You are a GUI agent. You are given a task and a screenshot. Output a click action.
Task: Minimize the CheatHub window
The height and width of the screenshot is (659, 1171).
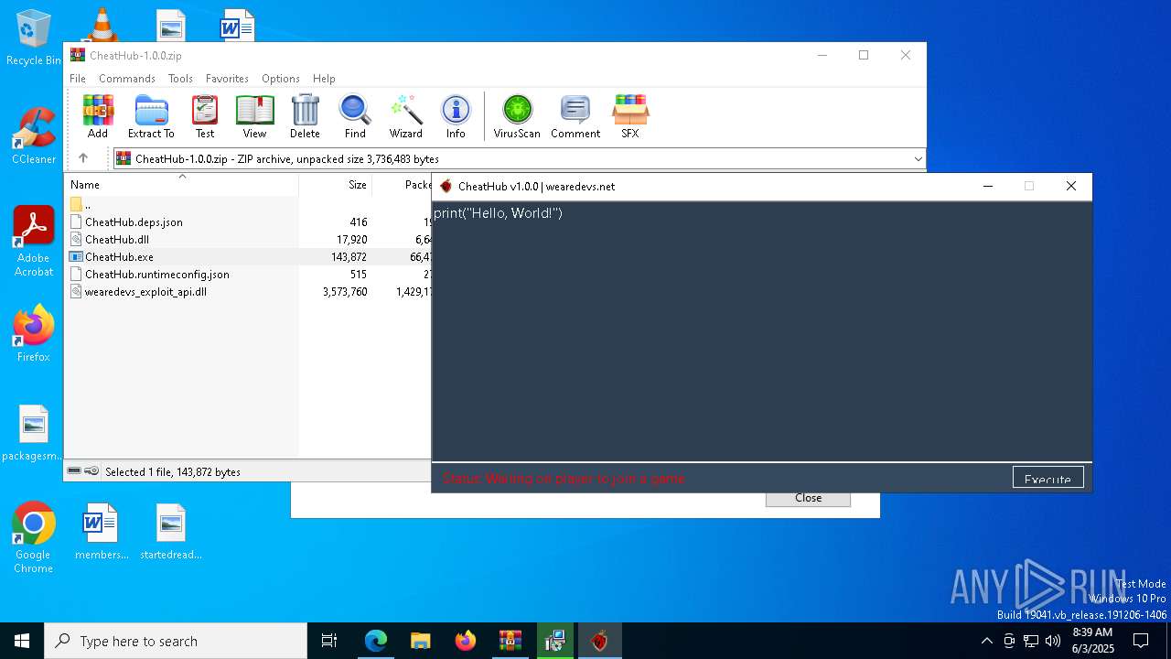[987, 186]
